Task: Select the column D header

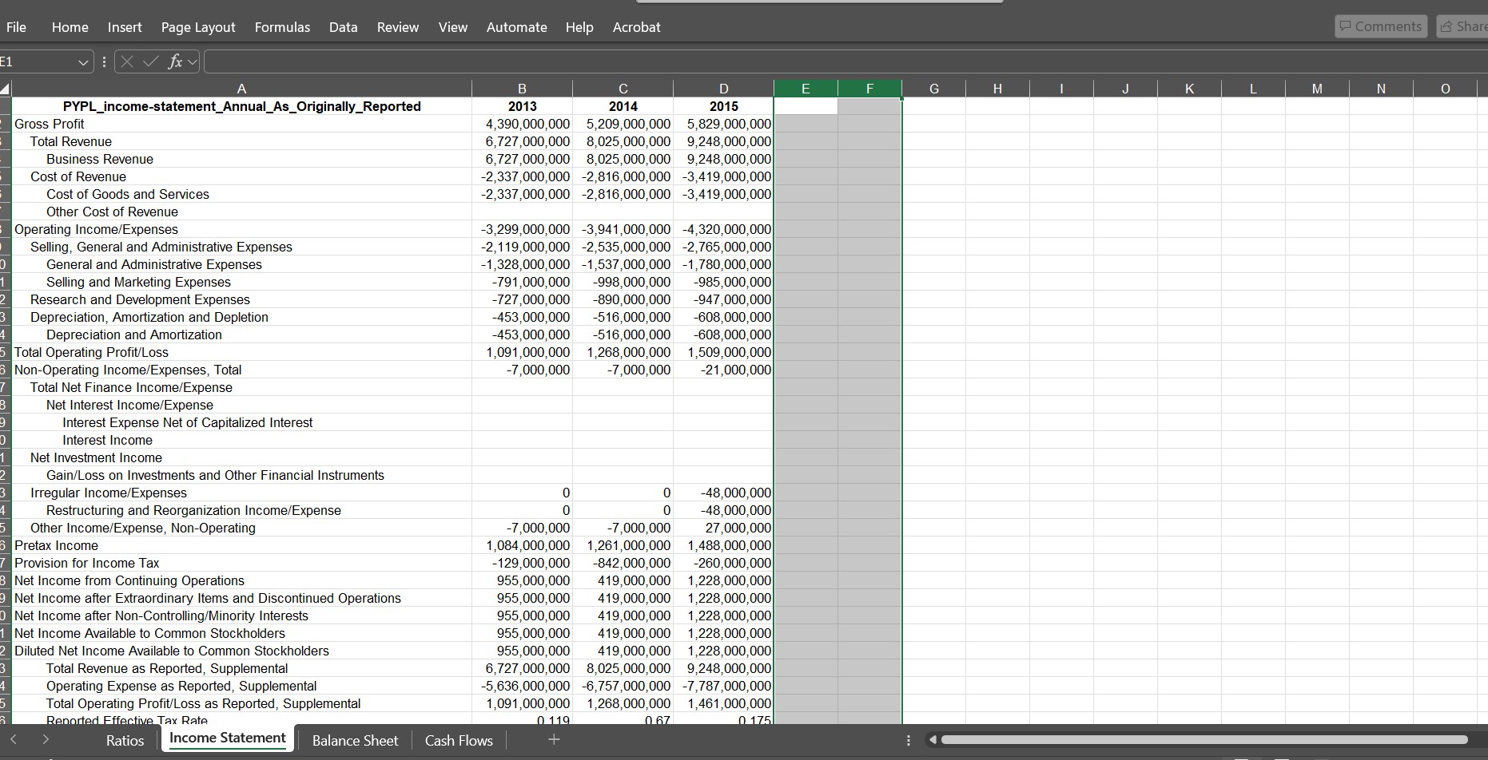Action: click(x=723, y=88)
